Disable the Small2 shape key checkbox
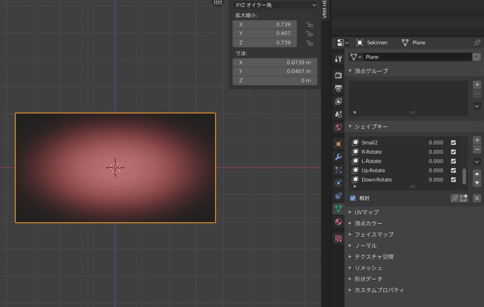Screen dimensions: 484x307 point(453,142)
